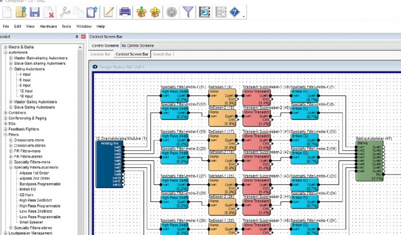
Task: Open the toolbar overflow arrow after help icon
Action: pos(244,16)
